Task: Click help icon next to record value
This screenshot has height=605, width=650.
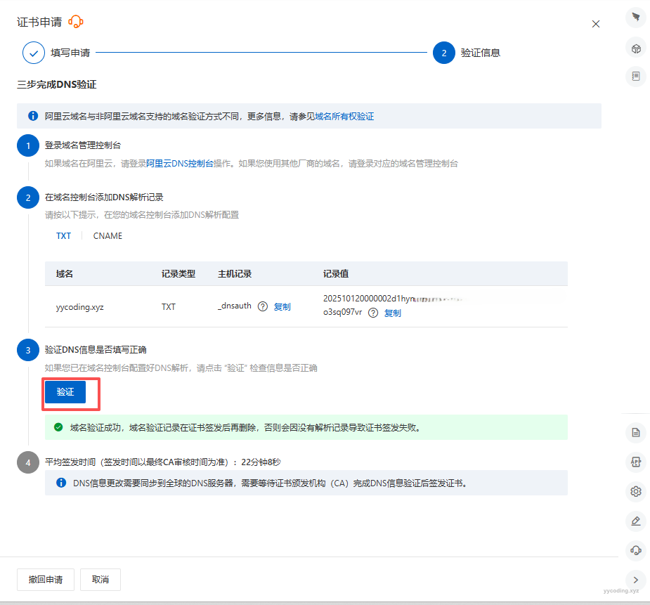Action: [x=373, y=313]
